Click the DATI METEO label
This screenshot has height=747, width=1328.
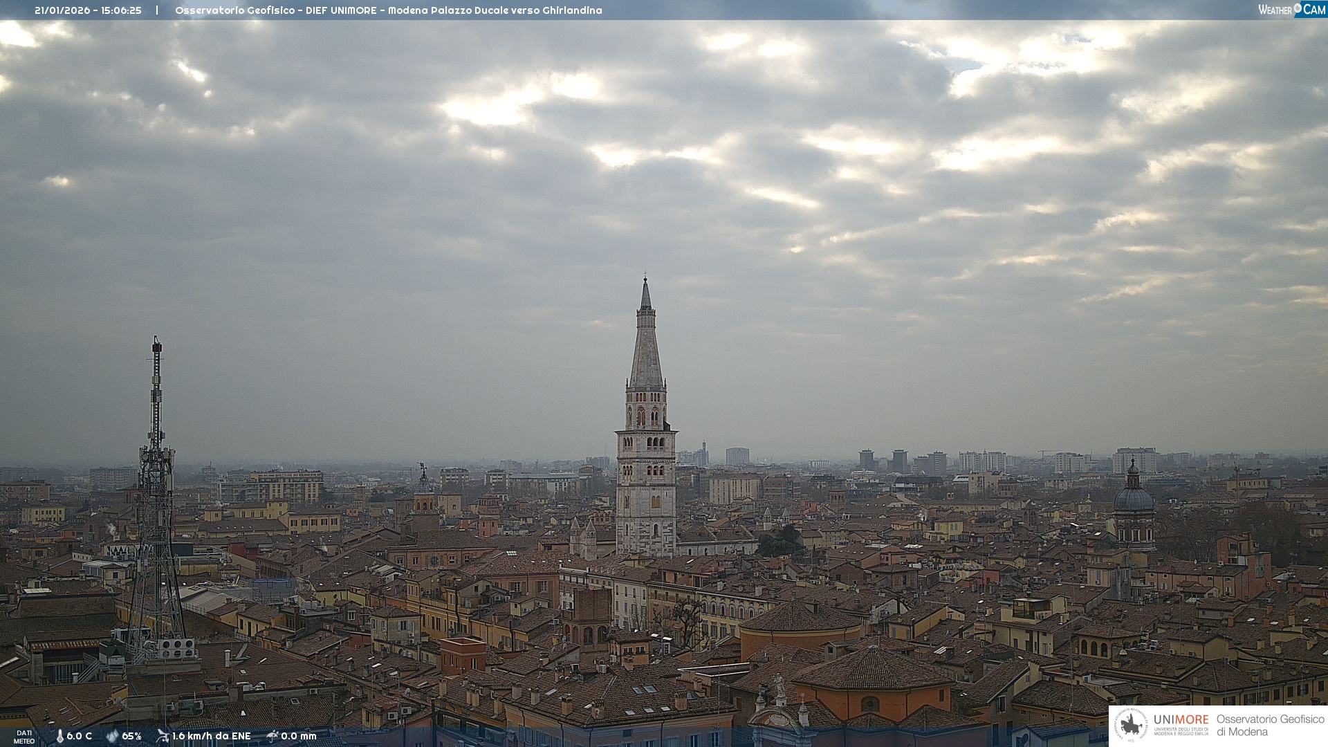point(24,737)
